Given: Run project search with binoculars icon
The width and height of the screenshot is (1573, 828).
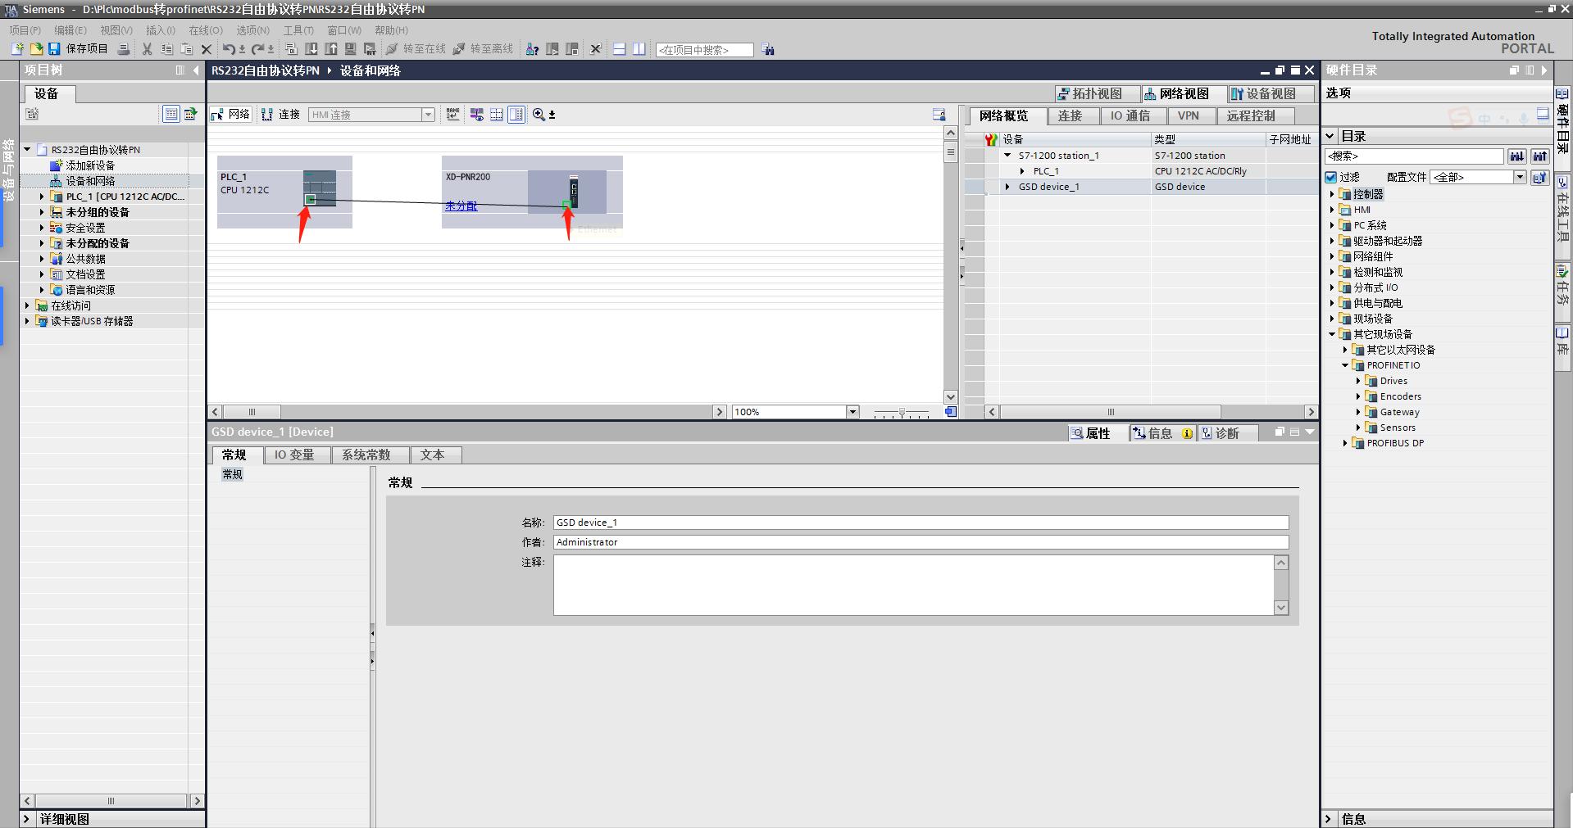Looking at the screenshot, I should [768, 49].
